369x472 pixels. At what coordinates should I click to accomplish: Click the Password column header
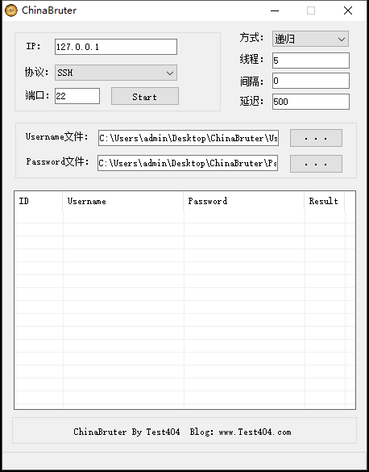243,201
